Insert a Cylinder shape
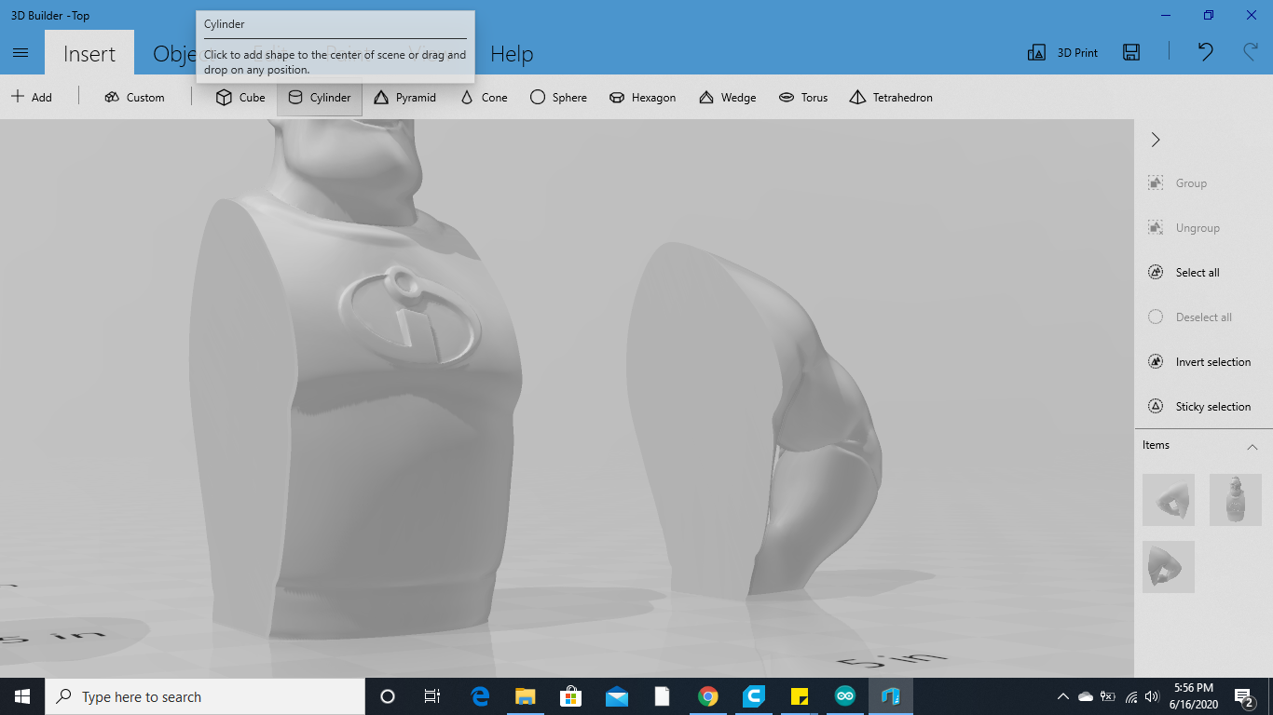 [320, 97]
